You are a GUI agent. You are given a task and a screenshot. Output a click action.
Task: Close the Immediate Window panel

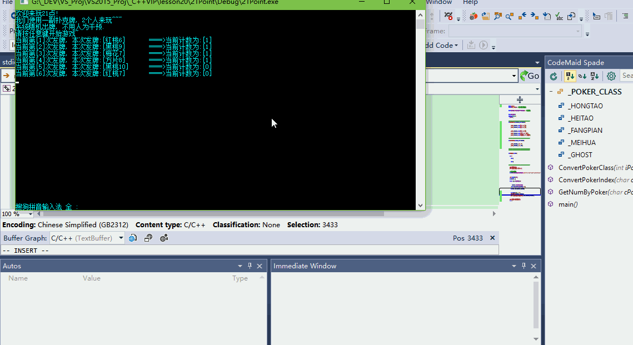pyautogui.click(x=533, y=266)
